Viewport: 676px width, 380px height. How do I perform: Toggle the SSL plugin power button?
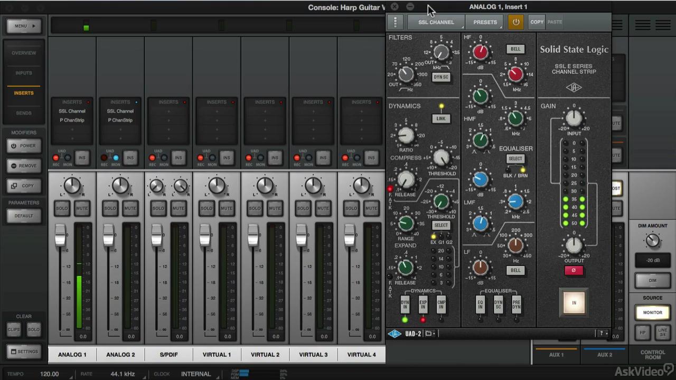(x=516, y=22)
